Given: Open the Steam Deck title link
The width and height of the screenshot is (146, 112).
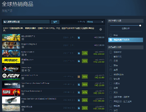Looking at the screenshot, I should 26,67.
